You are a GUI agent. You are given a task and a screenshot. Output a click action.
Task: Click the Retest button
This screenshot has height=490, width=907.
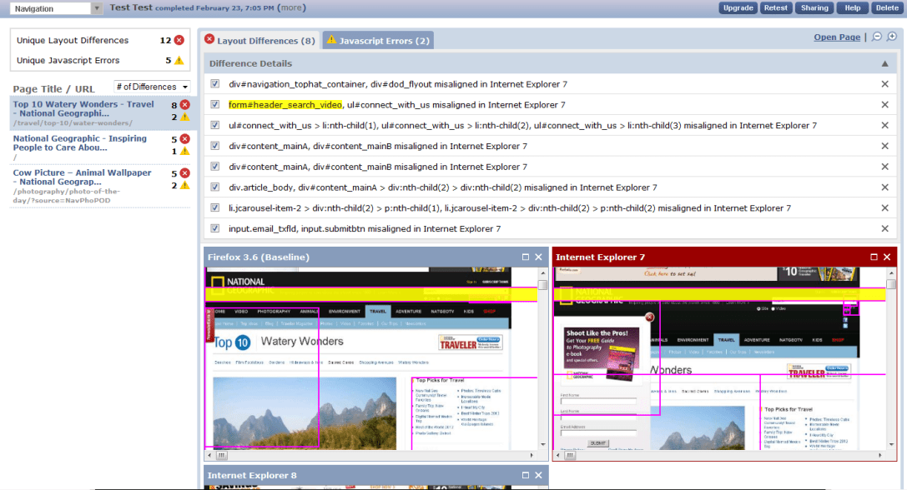tap(775, 8)
